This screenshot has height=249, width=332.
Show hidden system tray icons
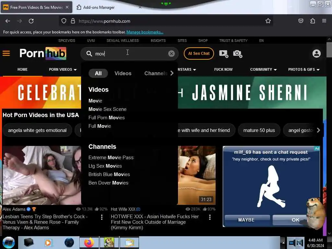(x=283, y=243)
